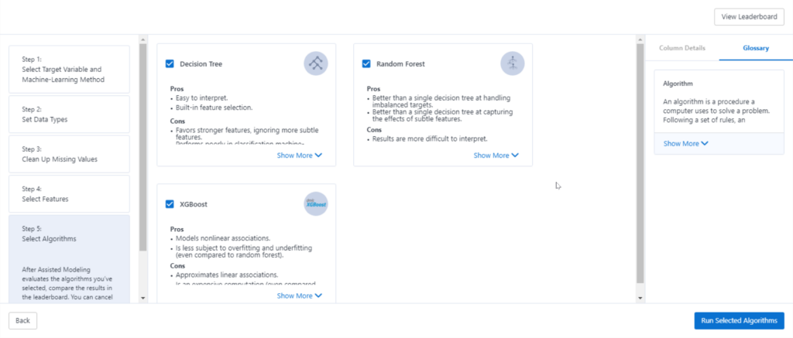Switch to the Glossary tab

point(756,48)
